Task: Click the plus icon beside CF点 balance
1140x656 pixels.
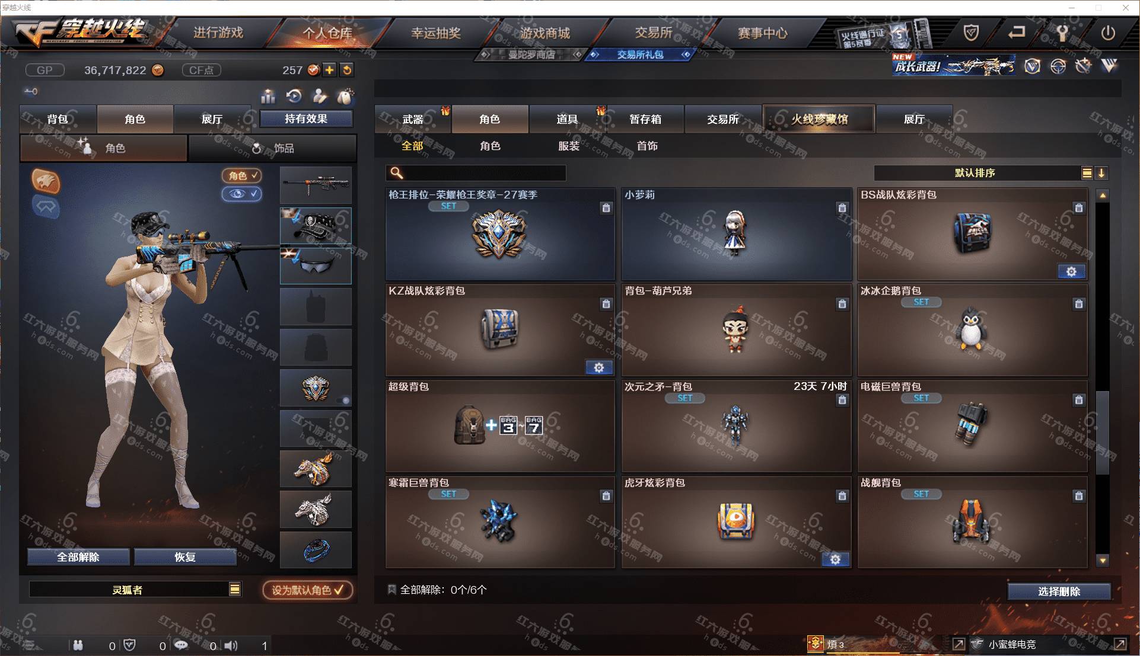Action: click(x=330, y=70)
